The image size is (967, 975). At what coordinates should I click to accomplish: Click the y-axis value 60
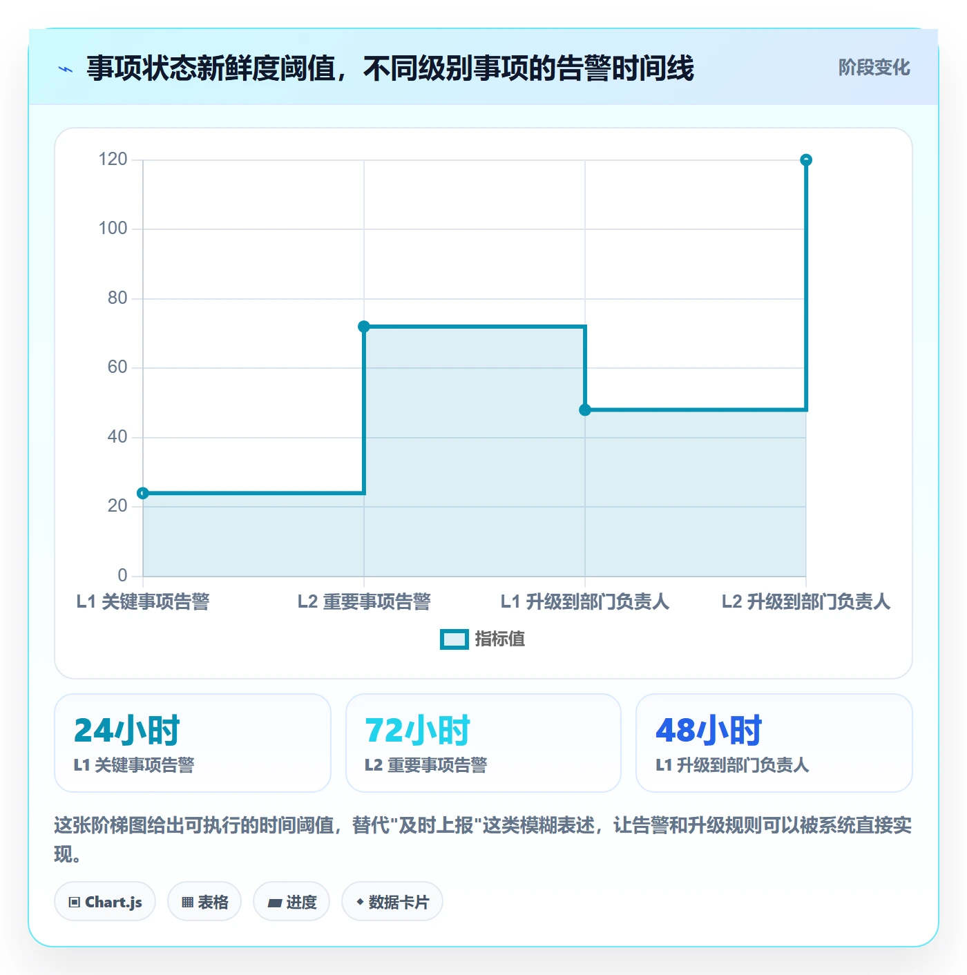pyautogui.click(x=117, y=367)
